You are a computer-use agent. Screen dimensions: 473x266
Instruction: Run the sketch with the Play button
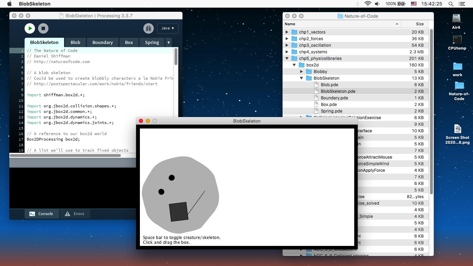[x=30, y=28]
